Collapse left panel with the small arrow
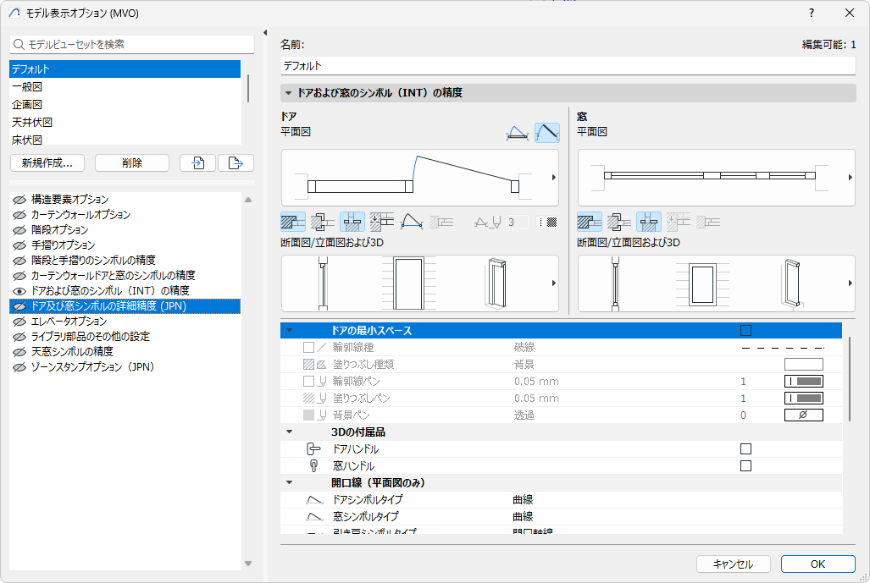The width and height of the screenshot is (870, 583). [264, 33]
